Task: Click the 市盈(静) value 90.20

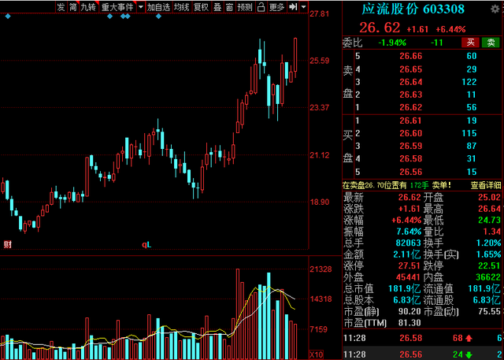Action: (x=409, y=311)
